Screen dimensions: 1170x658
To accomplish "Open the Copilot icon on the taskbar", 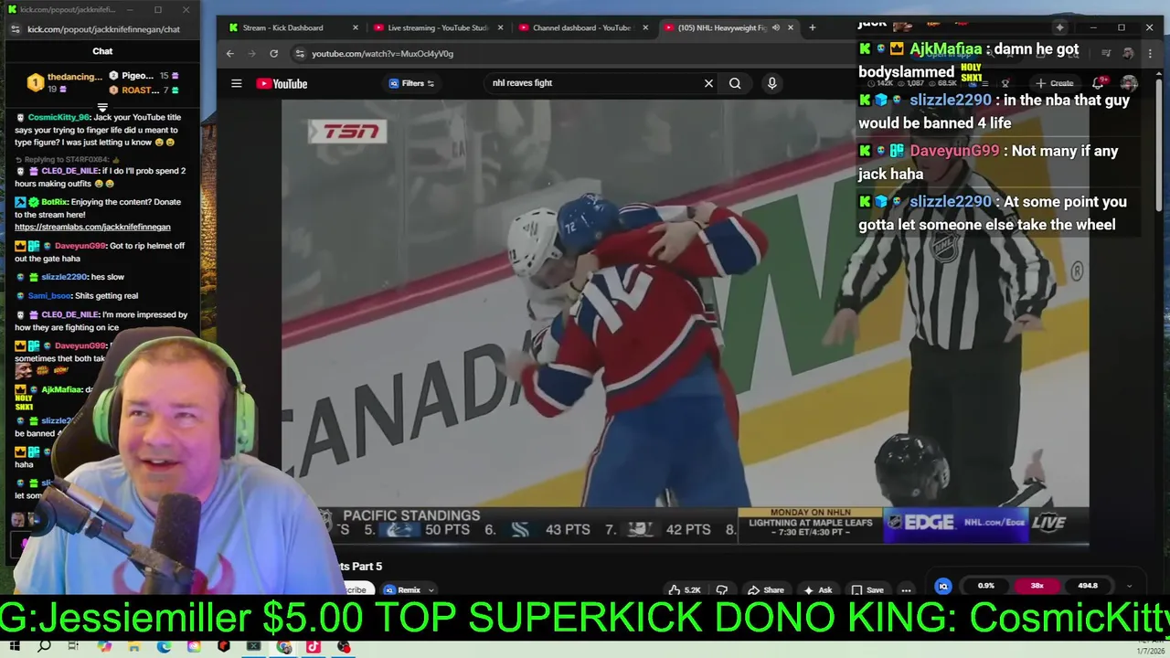I will (x=104, y=647).
